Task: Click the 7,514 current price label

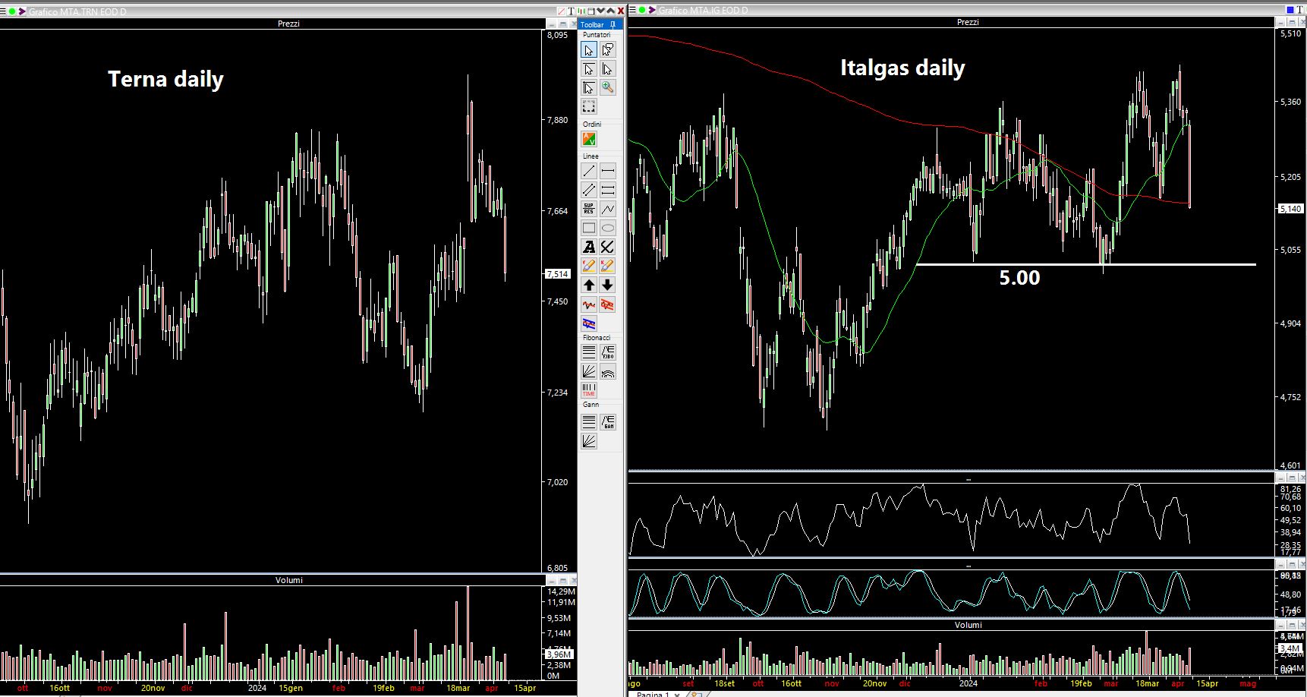Action: (x=558, y=274)
